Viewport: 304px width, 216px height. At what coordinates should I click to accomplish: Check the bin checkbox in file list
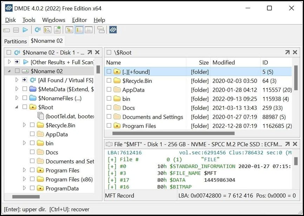[109, 99]
